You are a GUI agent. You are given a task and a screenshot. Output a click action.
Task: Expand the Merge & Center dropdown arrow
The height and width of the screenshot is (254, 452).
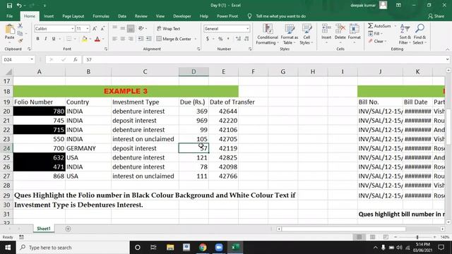(x=196, y=39)
